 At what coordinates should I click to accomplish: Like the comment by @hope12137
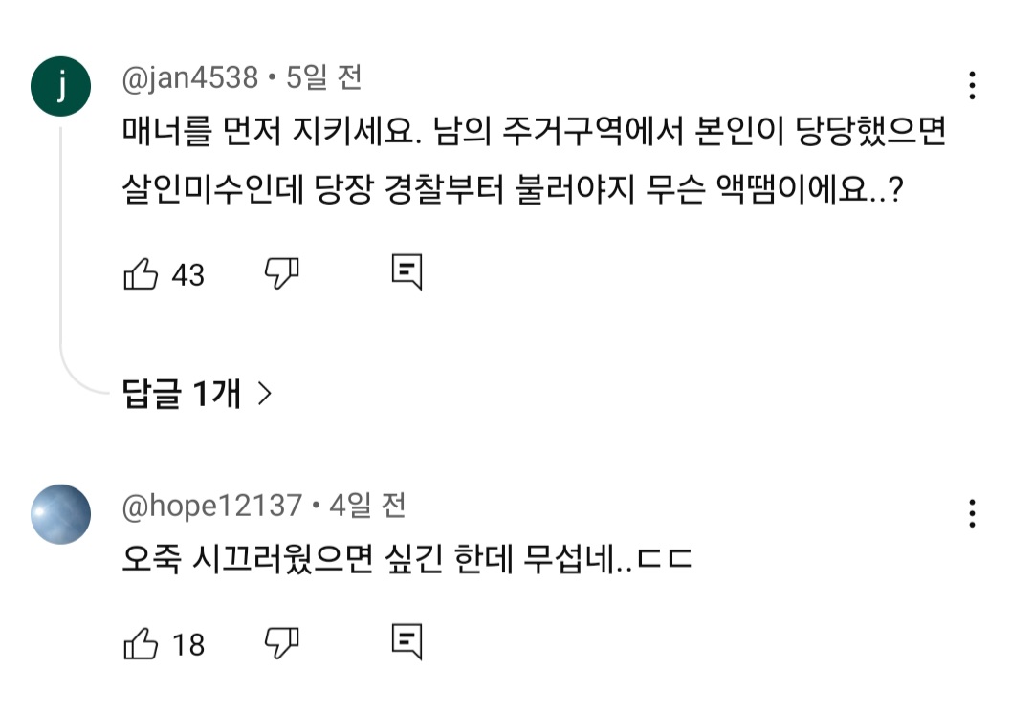coord(141,644)
